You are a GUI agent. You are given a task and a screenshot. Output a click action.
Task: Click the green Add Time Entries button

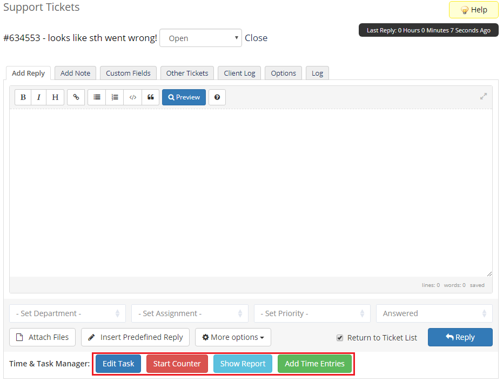[x=314, y=364]
